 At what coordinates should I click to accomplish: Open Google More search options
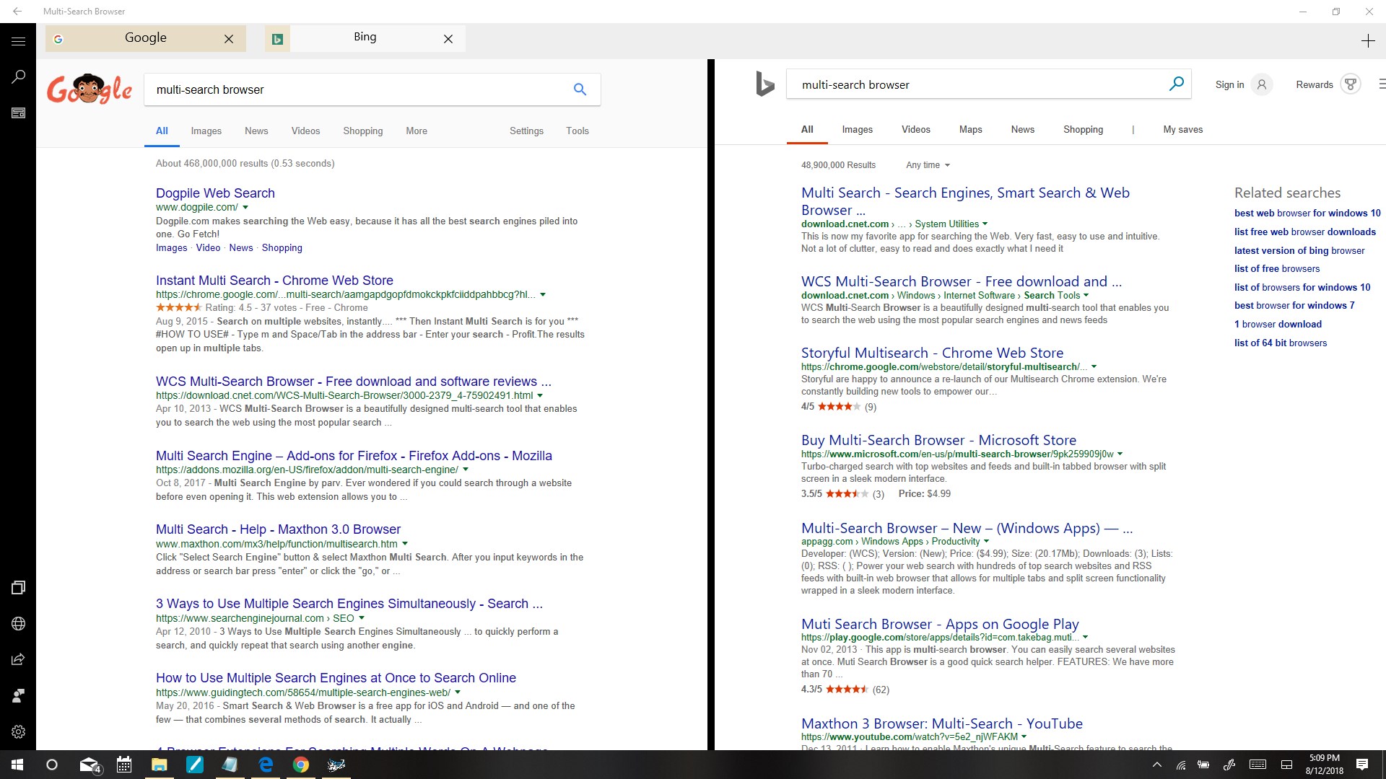point(417,131)
